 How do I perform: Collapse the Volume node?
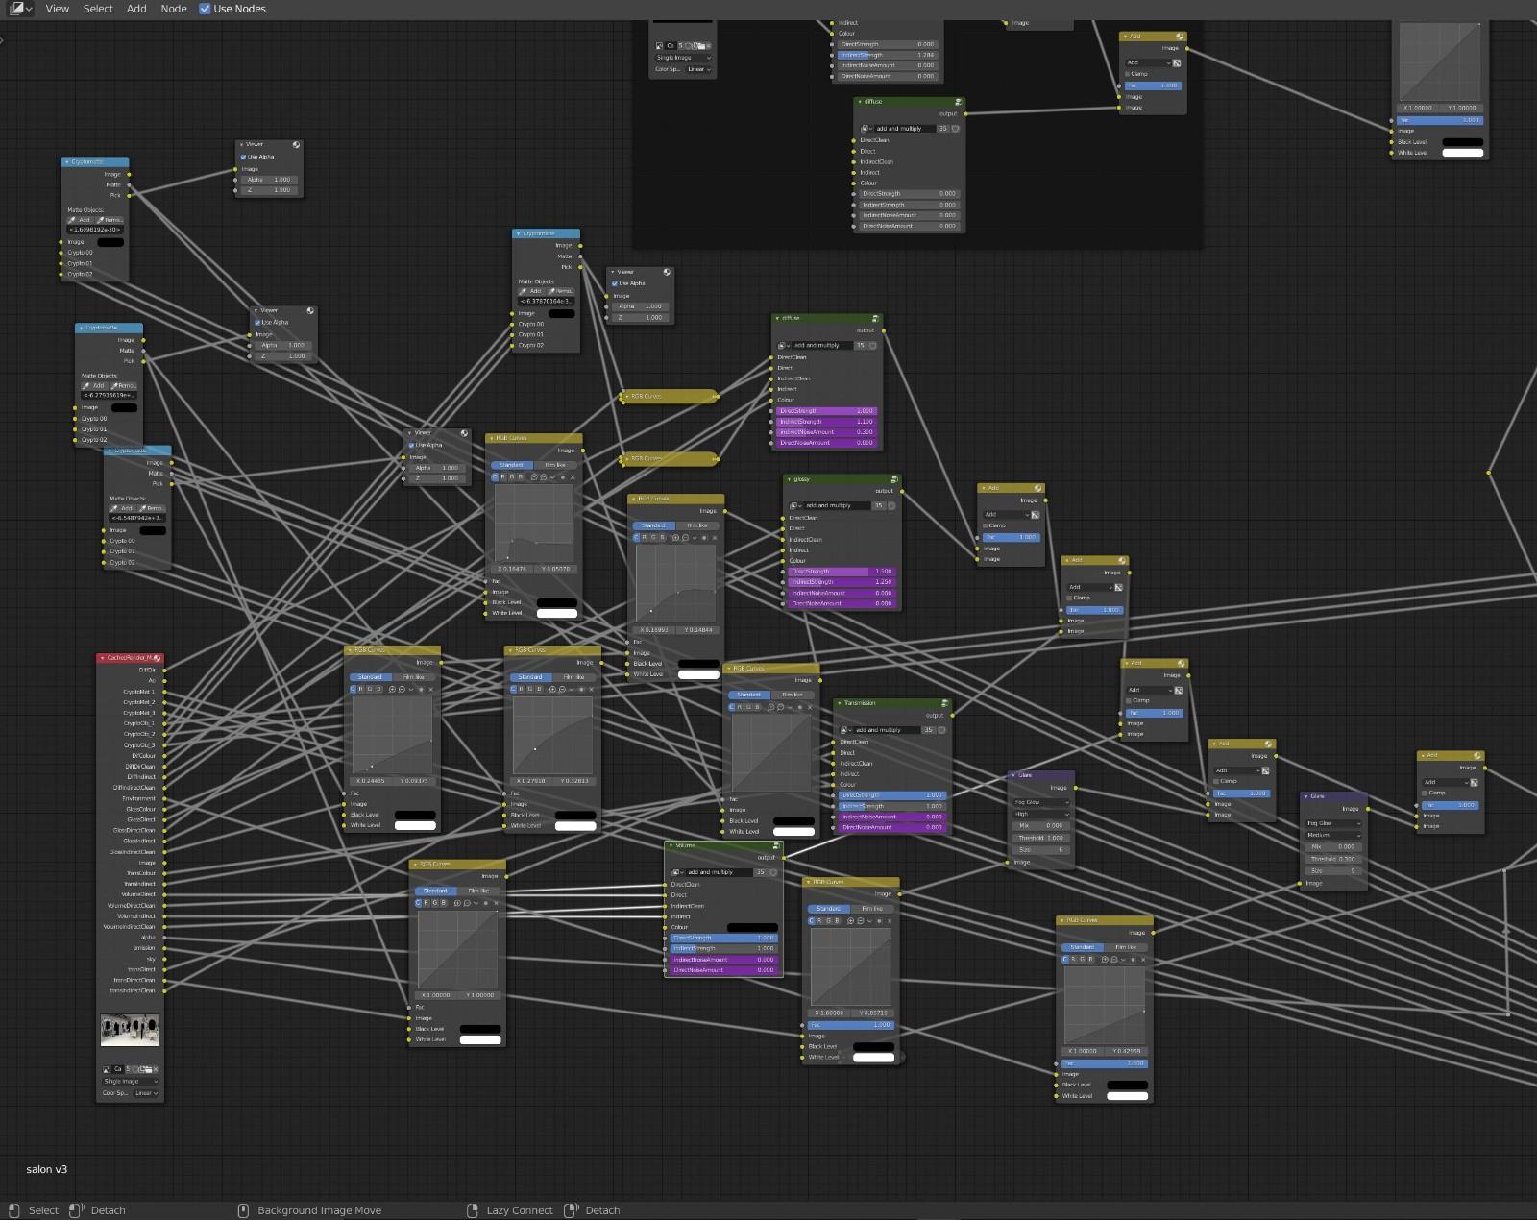tap(671, 846)
